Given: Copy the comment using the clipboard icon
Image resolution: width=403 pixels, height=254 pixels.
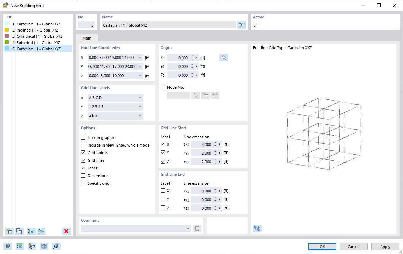Looking at the screenshot, I should click(x=197, y=228).
